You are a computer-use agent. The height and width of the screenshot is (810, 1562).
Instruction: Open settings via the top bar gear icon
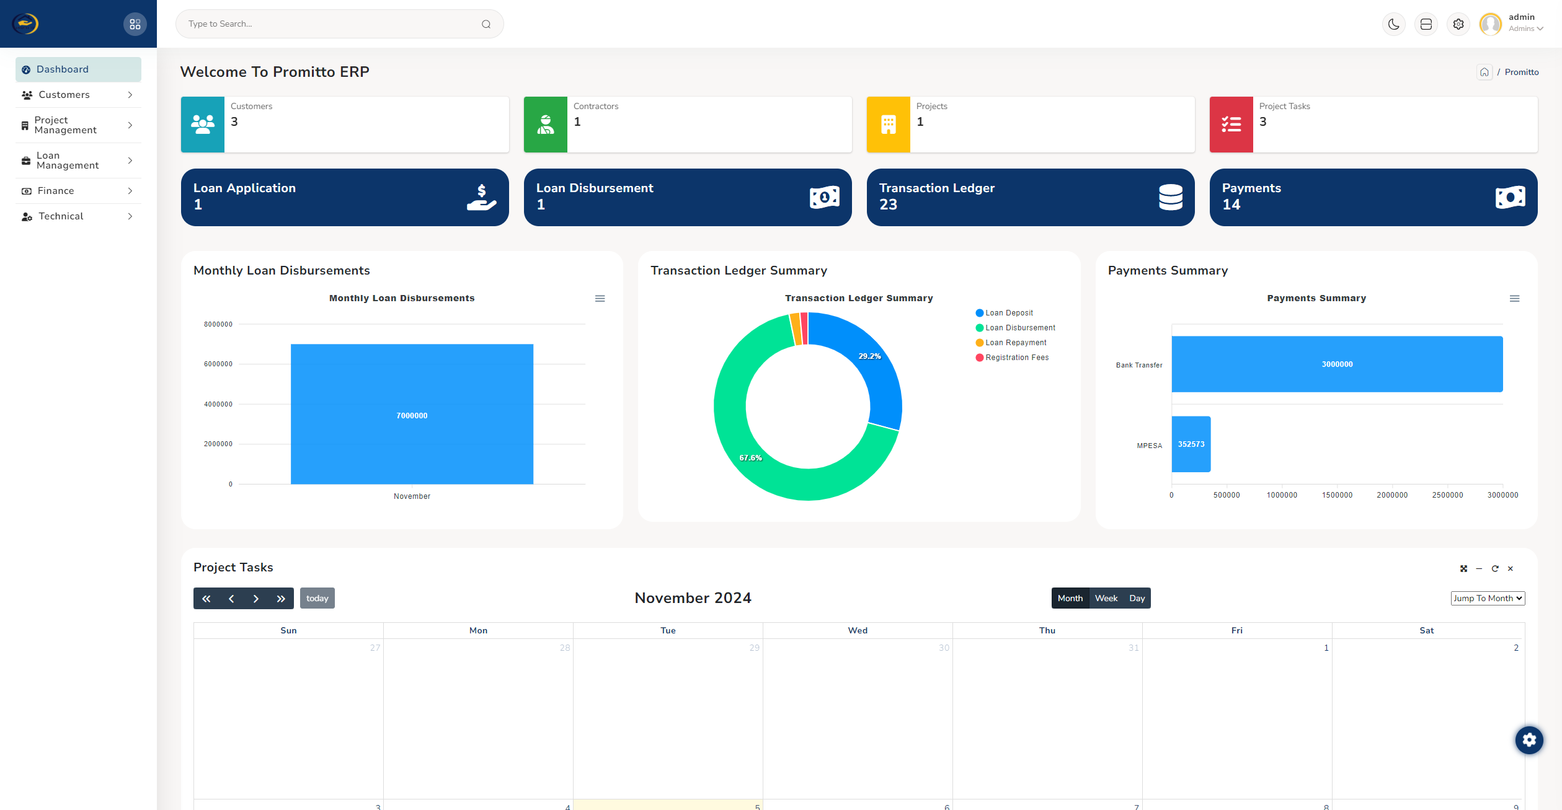pos(1458,24)
